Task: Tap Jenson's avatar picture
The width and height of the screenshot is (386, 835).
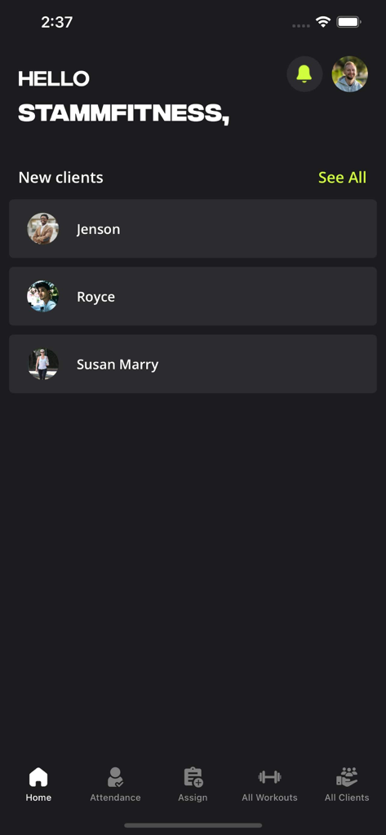Action: point(43,229)
